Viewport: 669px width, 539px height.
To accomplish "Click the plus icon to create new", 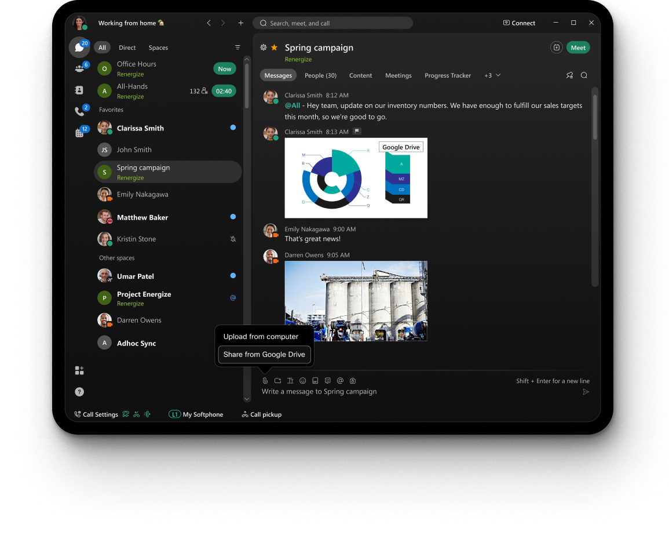I will pyautogui.click(x=240, y=23).
